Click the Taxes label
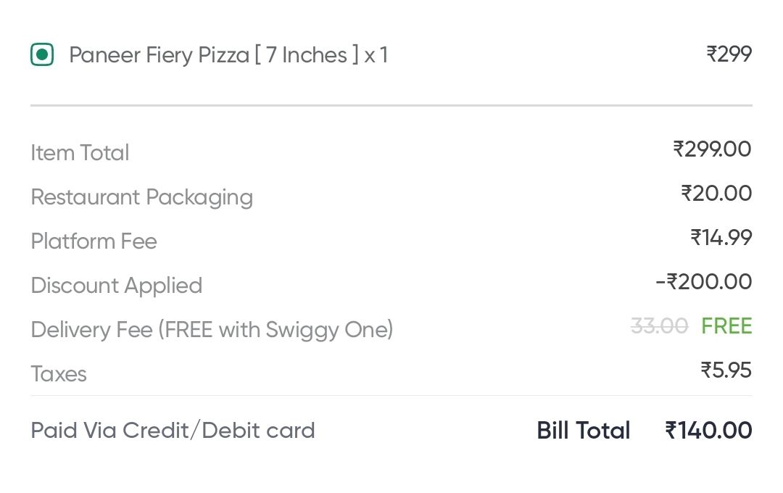The width and height of the screenshot is (783, 493). pos(59,374)
